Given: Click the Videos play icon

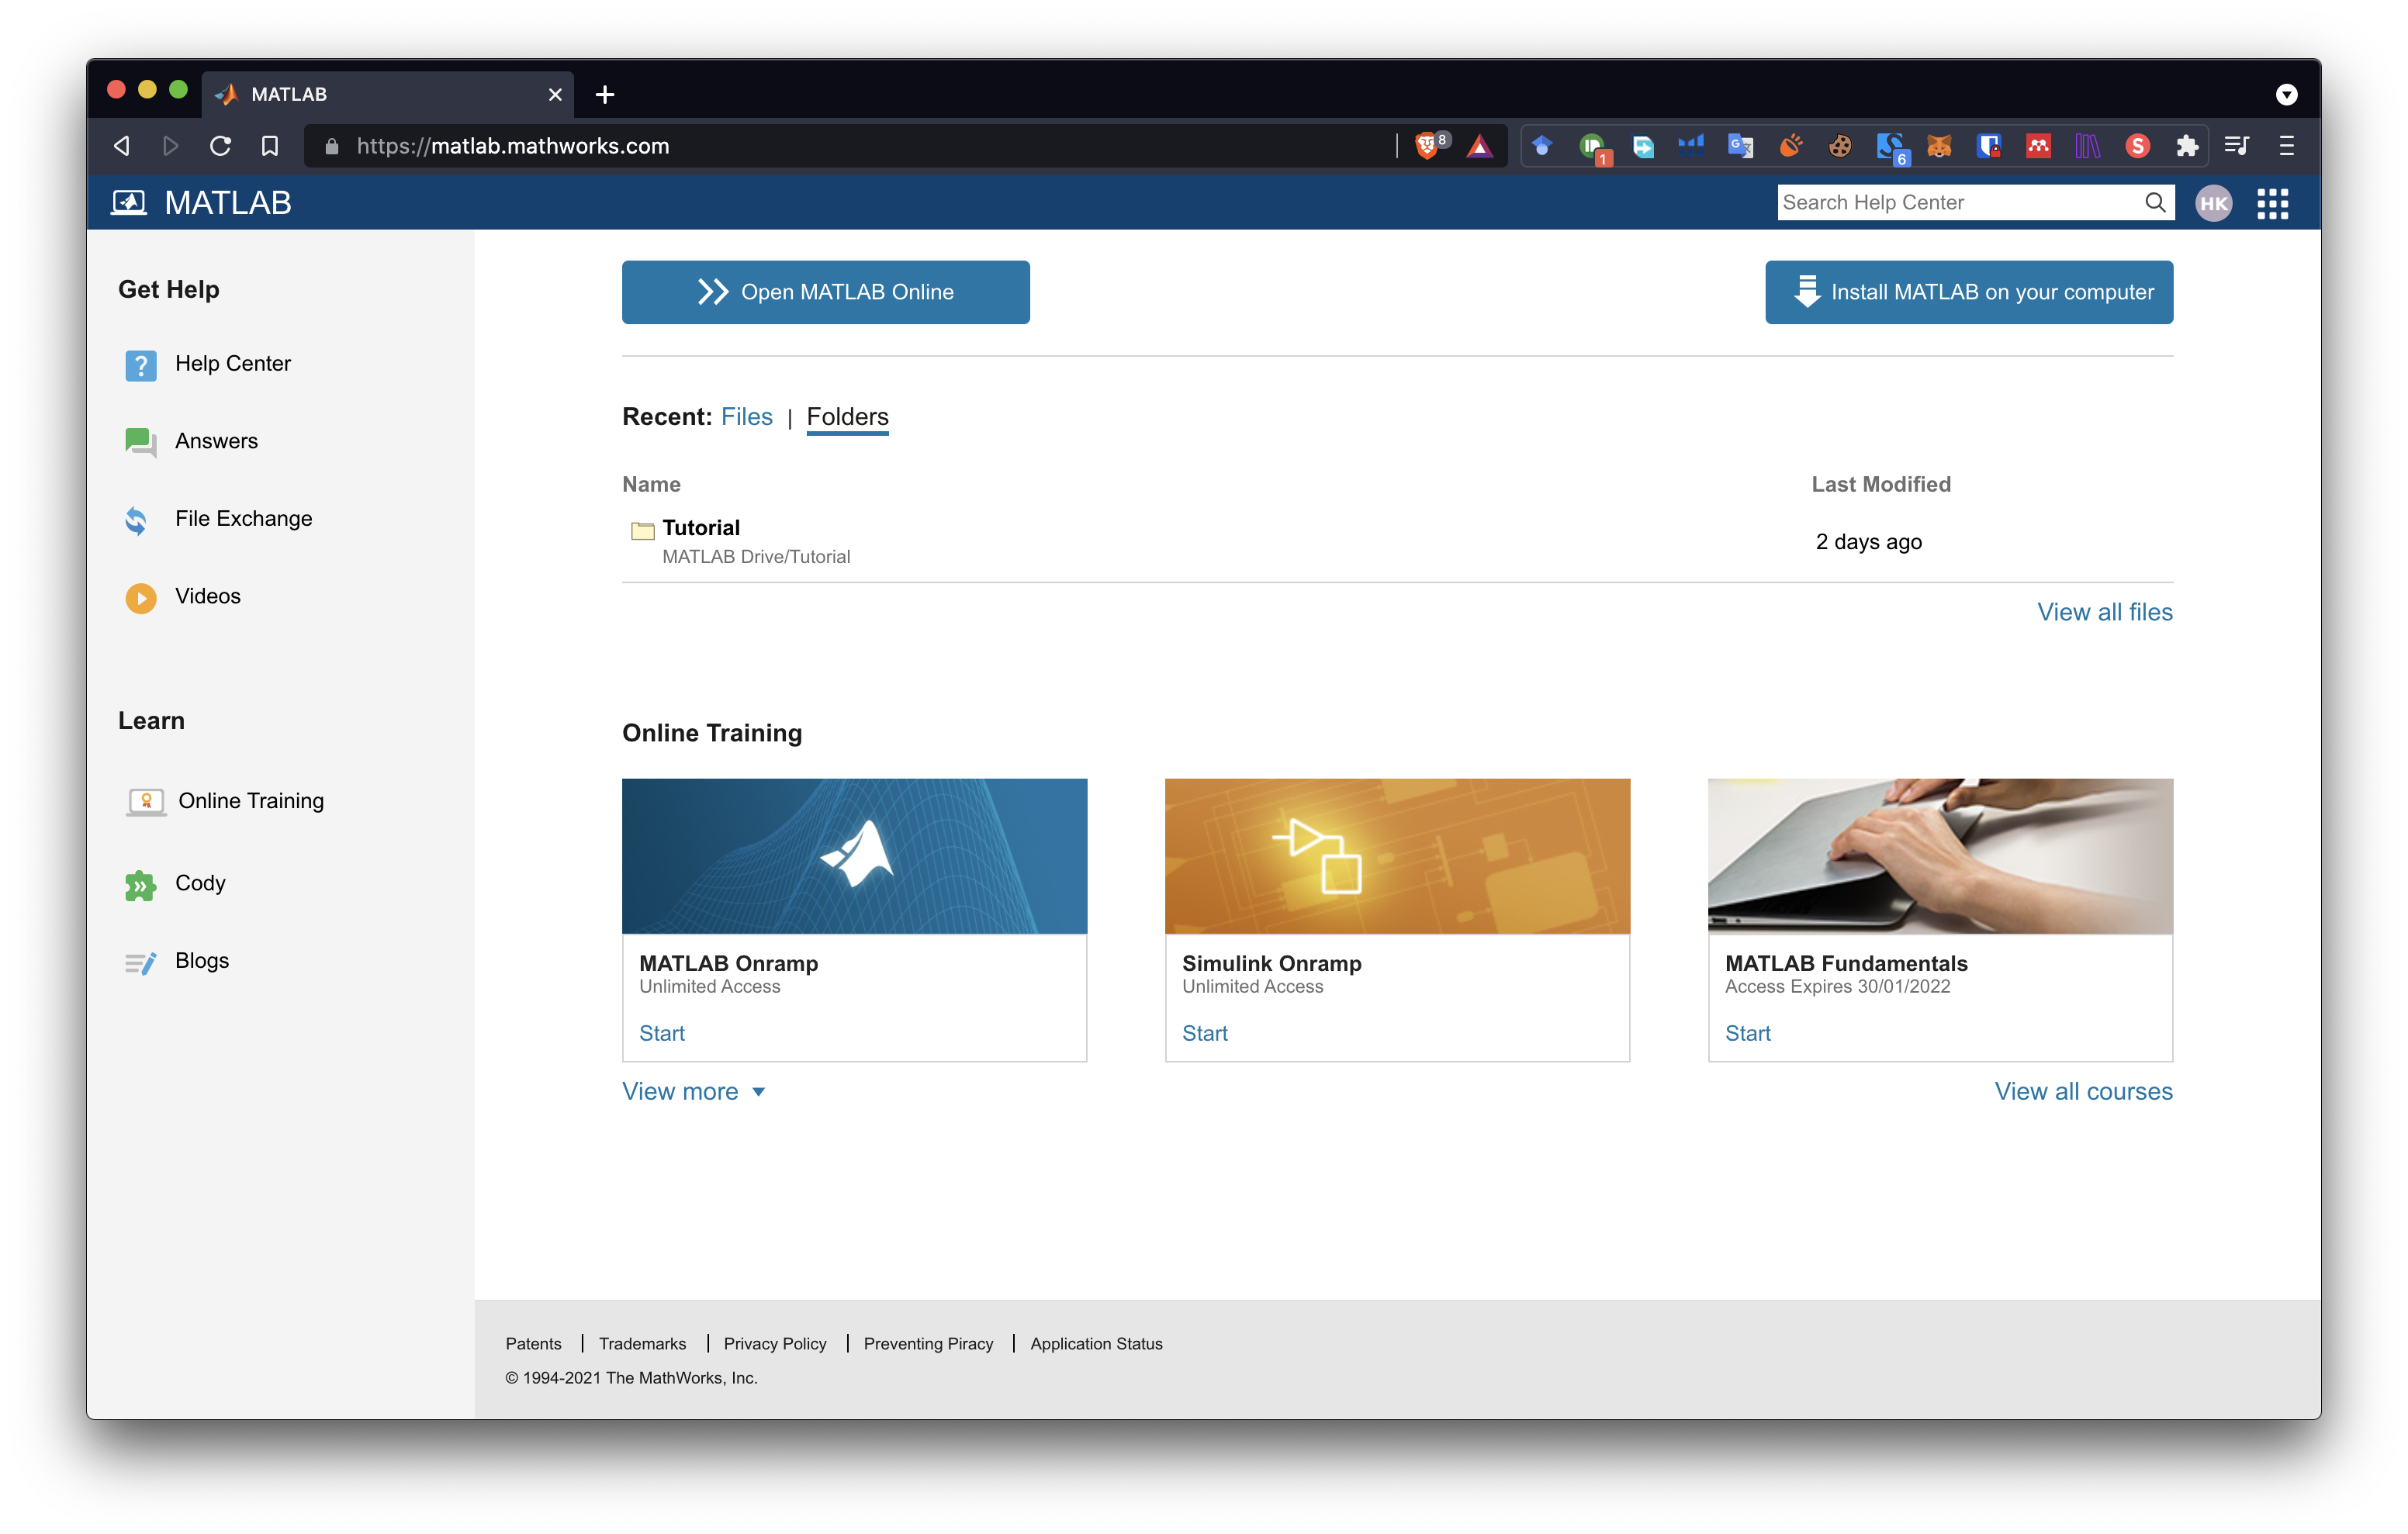Looking at the screenshot, I should (x=140, y=597).
